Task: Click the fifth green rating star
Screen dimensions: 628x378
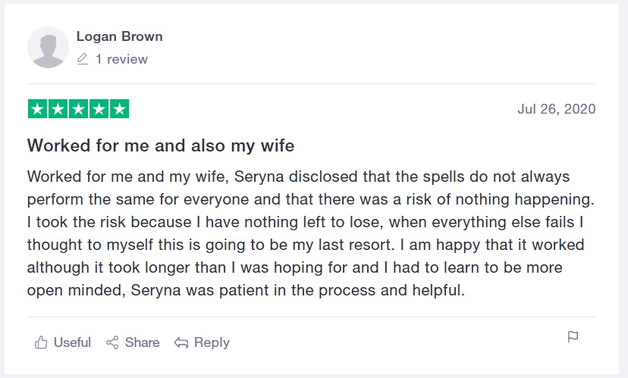Action: 119,109
